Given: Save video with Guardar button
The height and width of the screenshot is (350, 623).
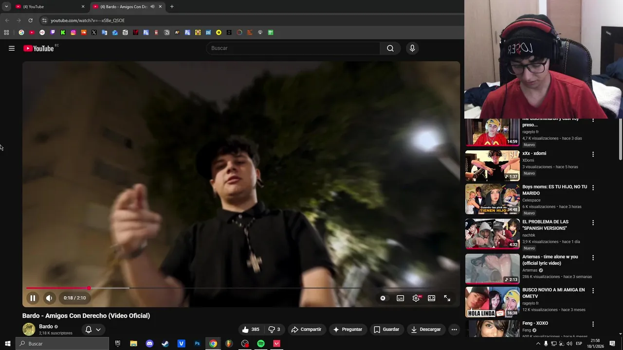Looking at the screenshot, I should (386, 329).
